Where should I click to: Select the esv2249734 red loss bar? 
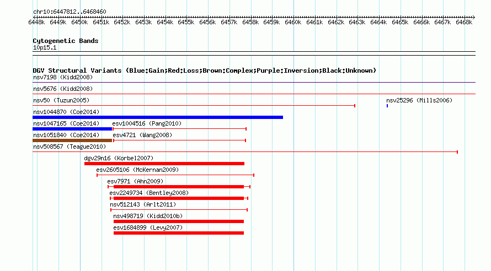(x=179, y=198)
